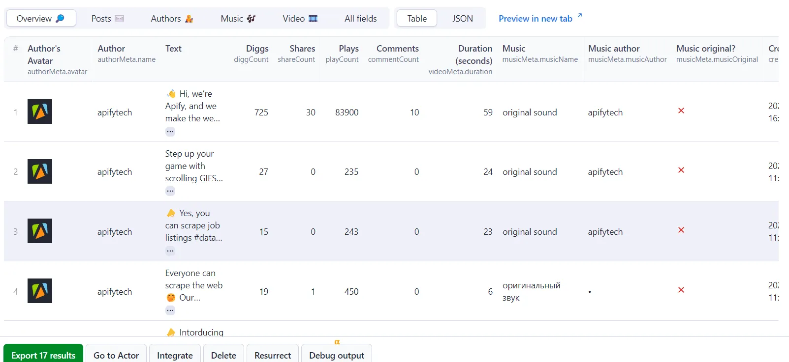Click the Plays column header

[342, 54]
